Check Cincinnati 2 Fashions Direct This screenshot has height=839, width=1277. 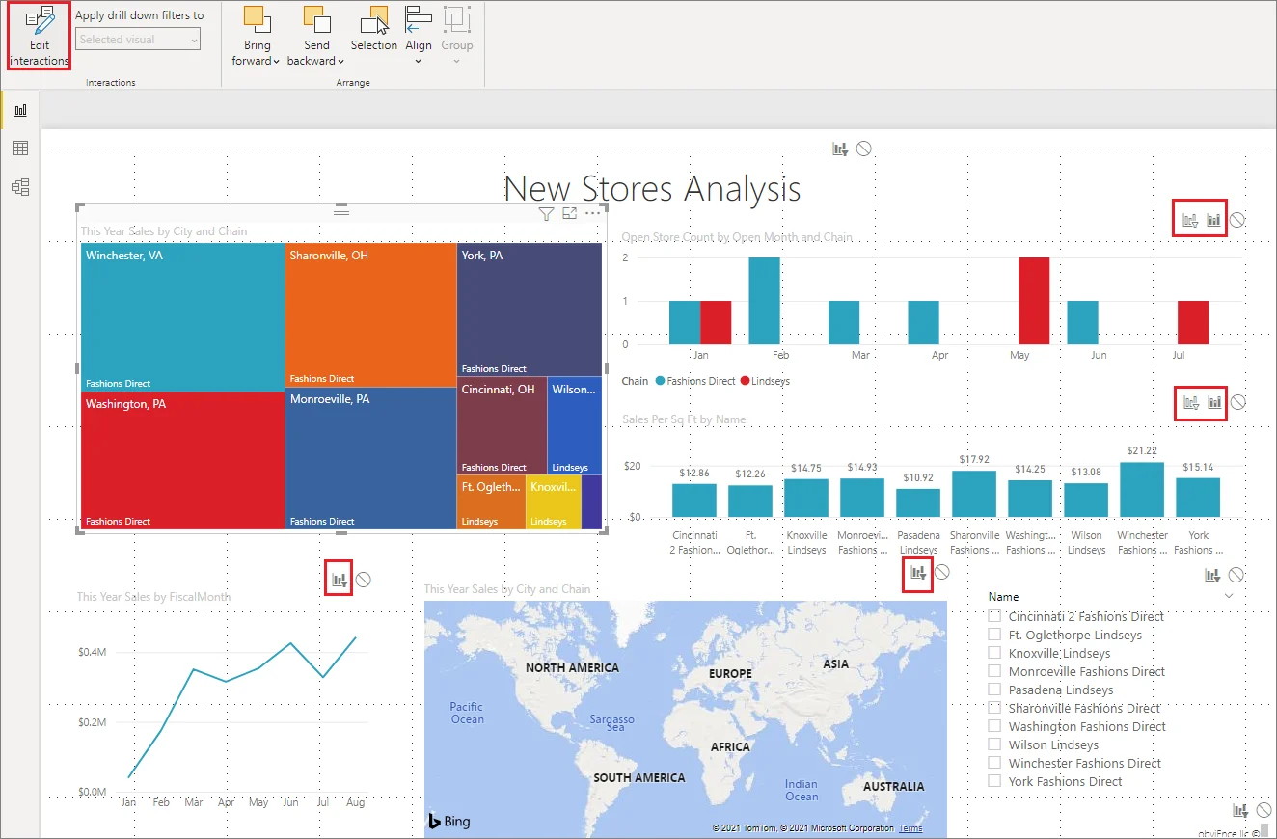pos(994,616)
